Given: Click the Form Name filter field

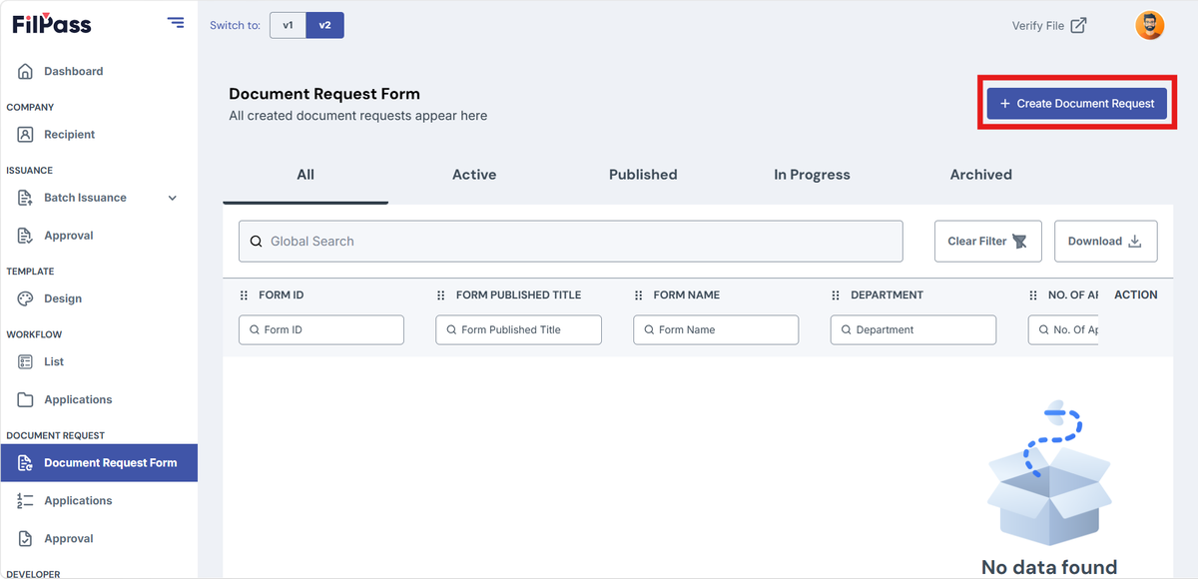Looking at the screenshot, I should (x=716, y=330).
